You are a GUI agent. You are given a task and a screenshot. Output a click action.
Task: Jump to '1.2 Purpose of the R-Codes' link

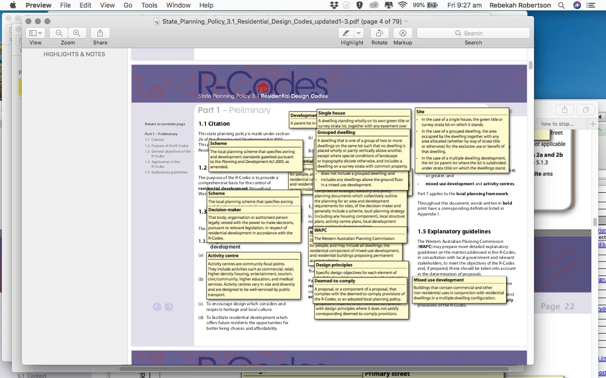[167, 146]
